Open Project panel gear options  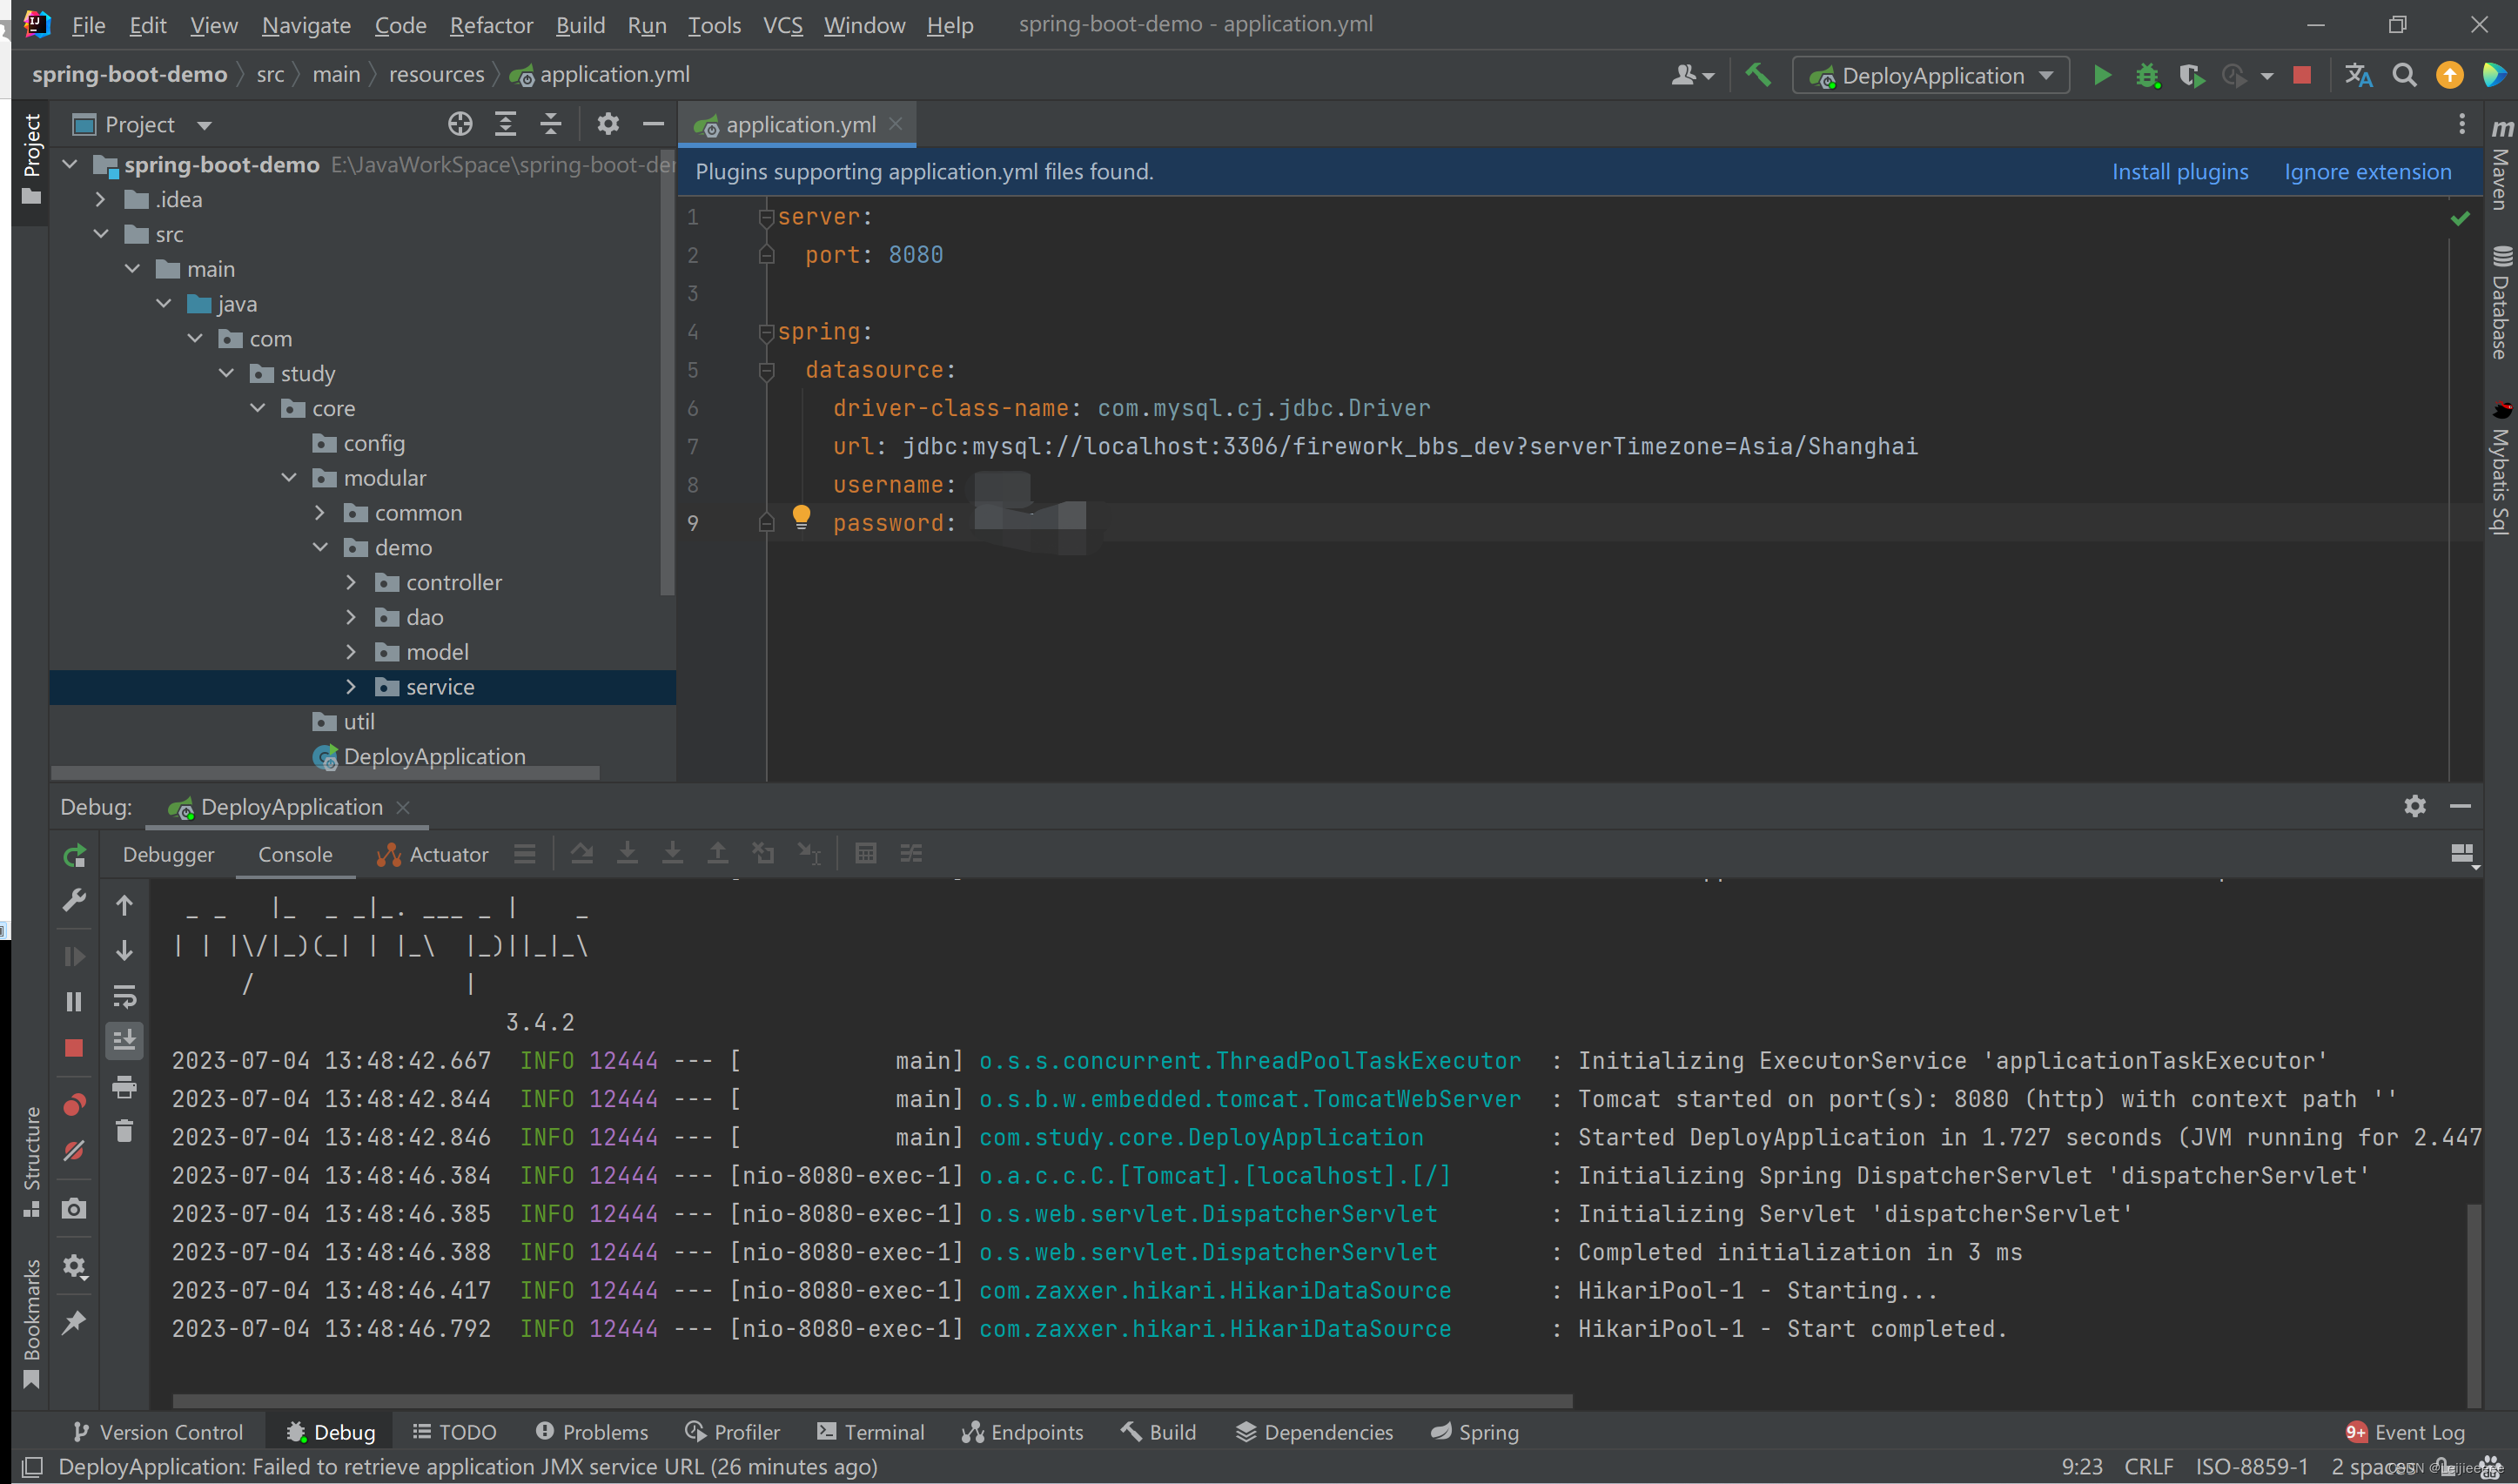click(608, 124)
